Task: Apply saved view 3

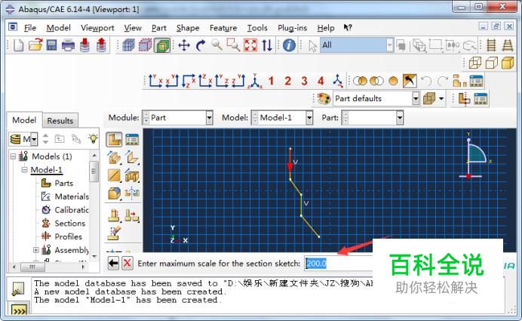Action: [304, 81]
